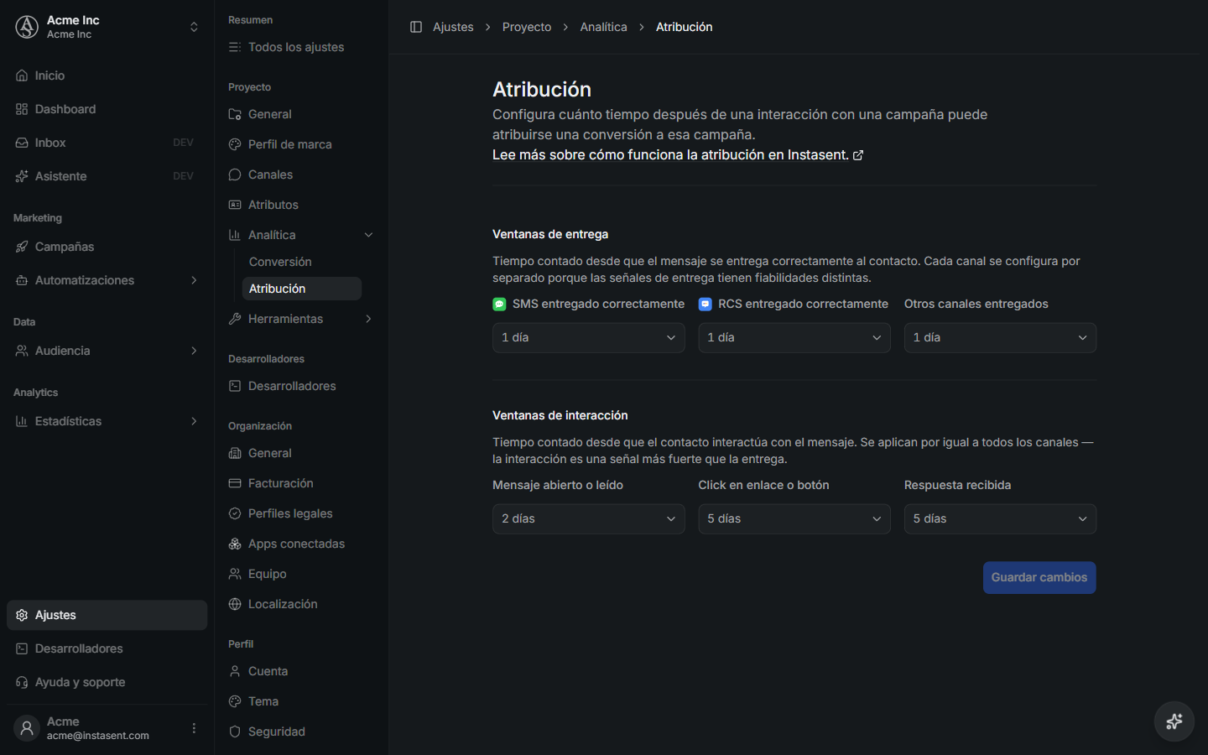Expand the Herramientas submenu
The image size is (1208, 755).
click(x=368, y=319)
